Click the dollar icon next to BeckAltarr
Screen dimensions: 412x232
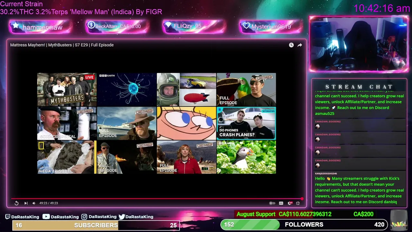[x=91, y=25]
